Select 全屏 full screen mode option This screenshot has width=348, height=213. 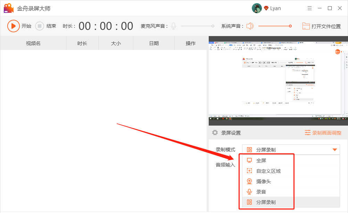point(261,161)
